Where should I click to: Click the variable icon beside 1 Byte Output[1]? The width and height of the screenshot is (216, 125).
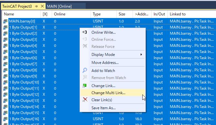[x=5, y=27]
